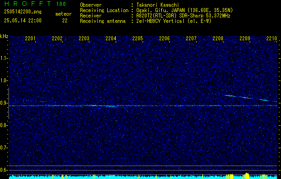Click the meteor label
Image resolution: width=281 pixels, height=179 pixels.
[63, 14]
